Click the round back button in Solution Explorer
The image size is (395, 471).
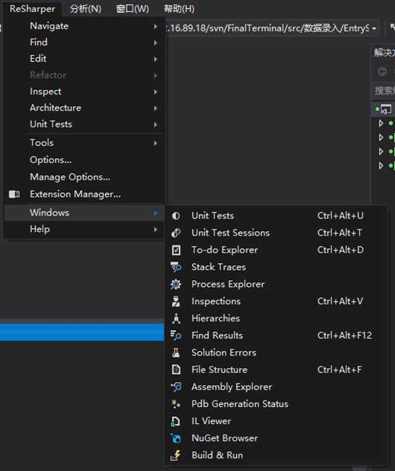point(382,72)
